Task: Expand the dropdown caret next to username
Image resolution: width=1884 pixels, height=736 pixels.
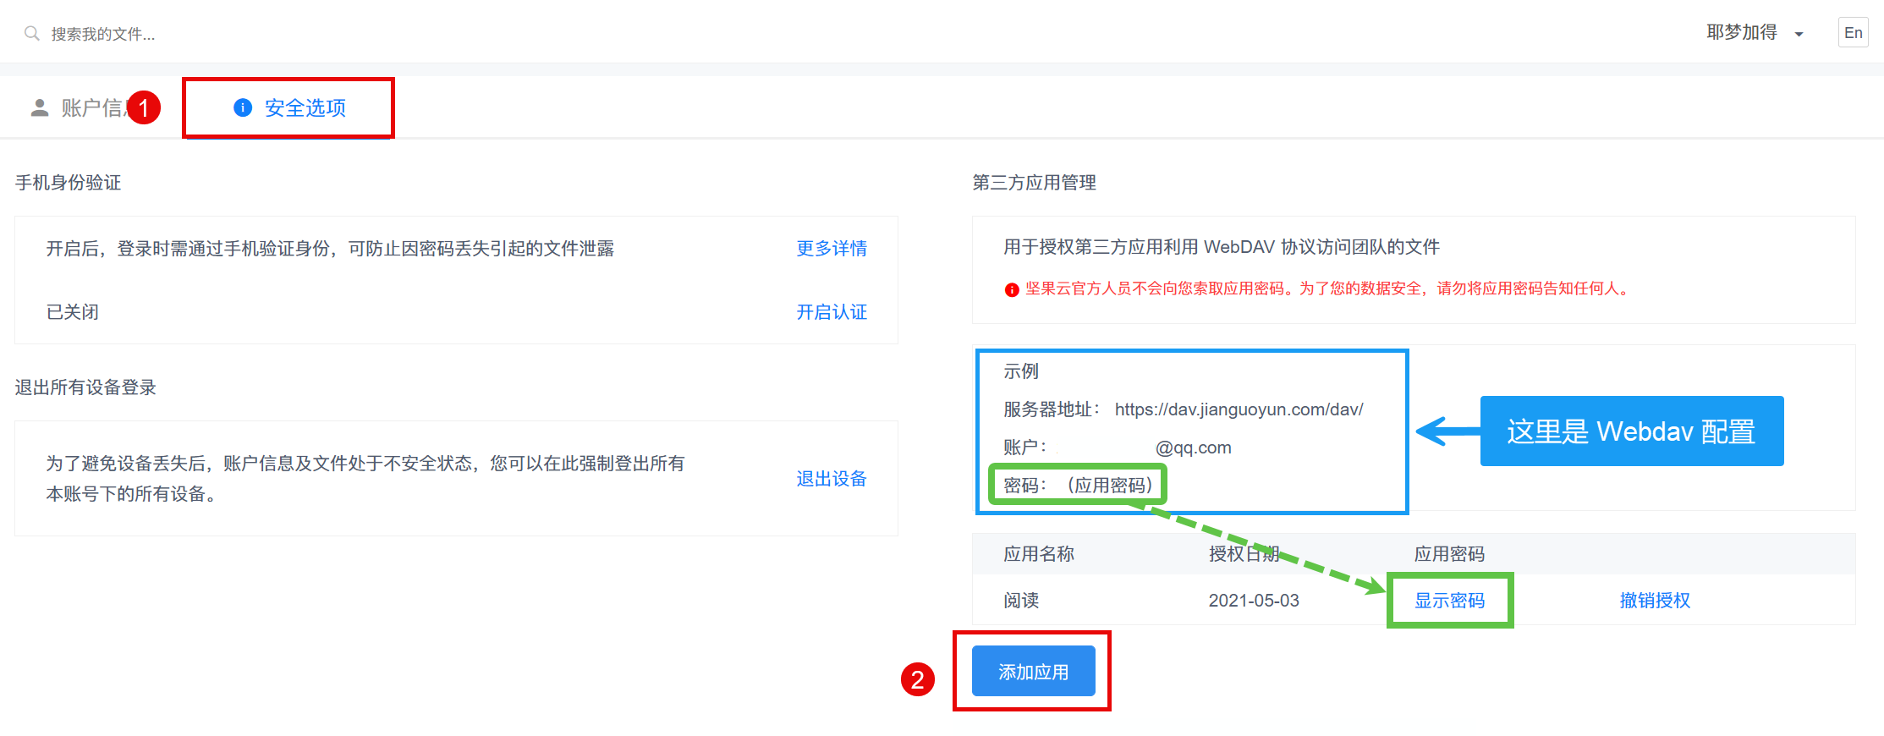Action: [x=1799, y=35]
